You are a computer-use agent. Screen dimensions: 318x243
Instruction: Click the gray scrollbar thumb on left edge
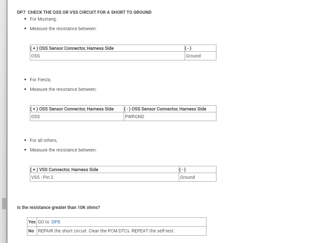4,204
